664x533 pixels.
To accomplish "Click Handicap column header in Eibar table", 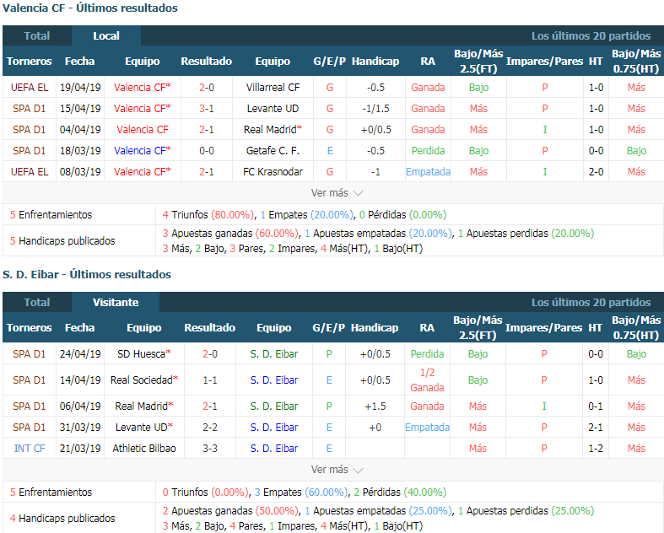I will [x=375, y=328].
